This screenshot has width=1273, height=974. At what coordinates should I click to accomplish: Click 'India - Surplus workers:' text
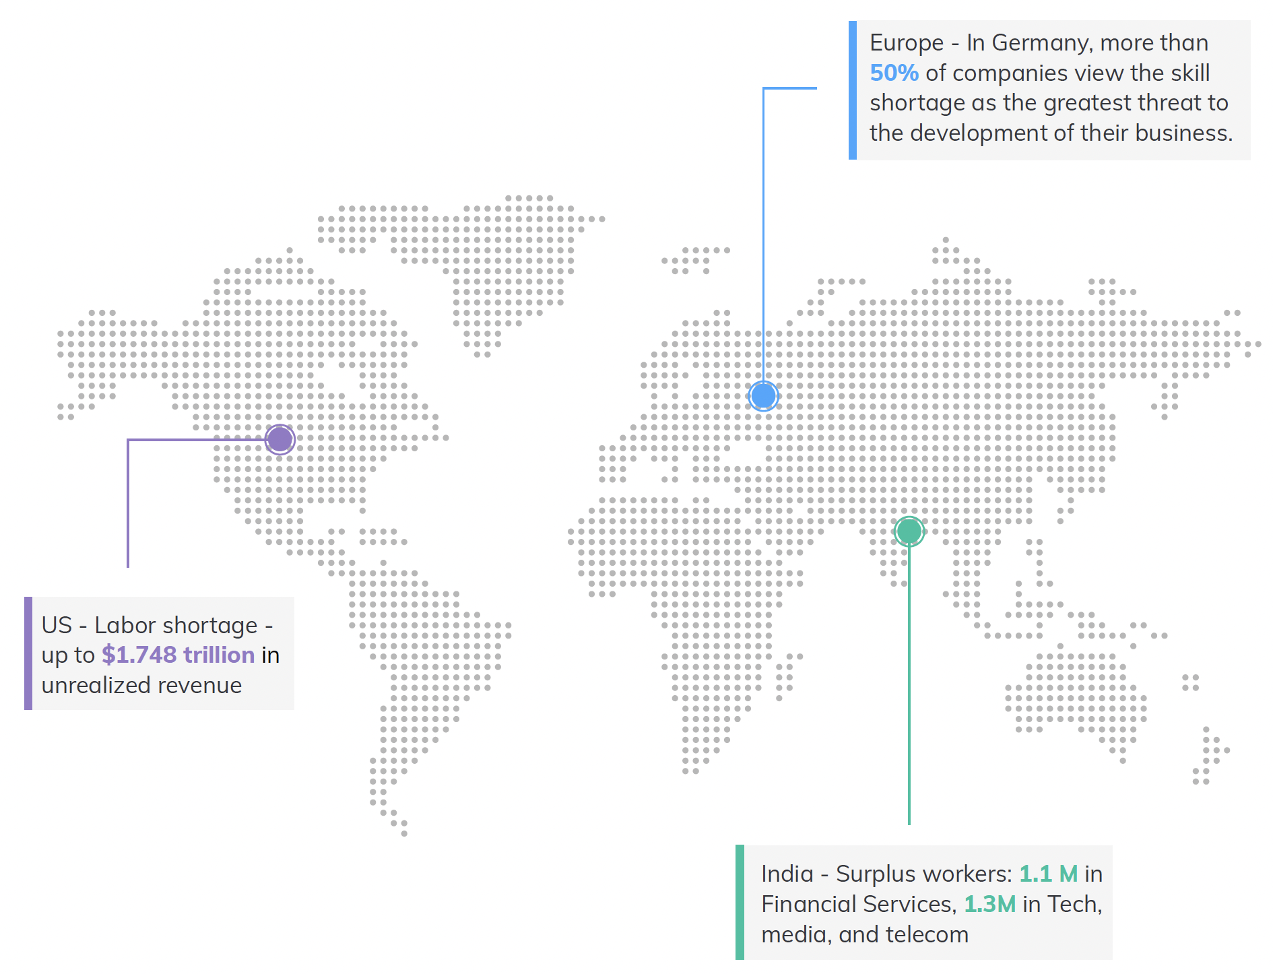coord(886,874)
